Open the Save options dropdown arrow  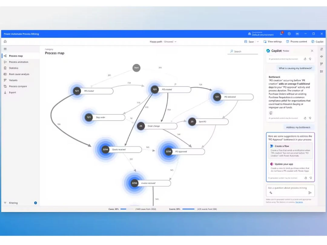[258, 42]
